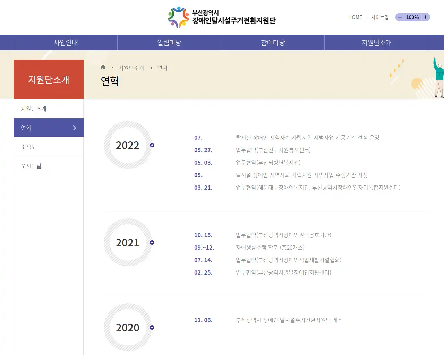Click the 100% zoom level indicator

[x=412, y=17]
